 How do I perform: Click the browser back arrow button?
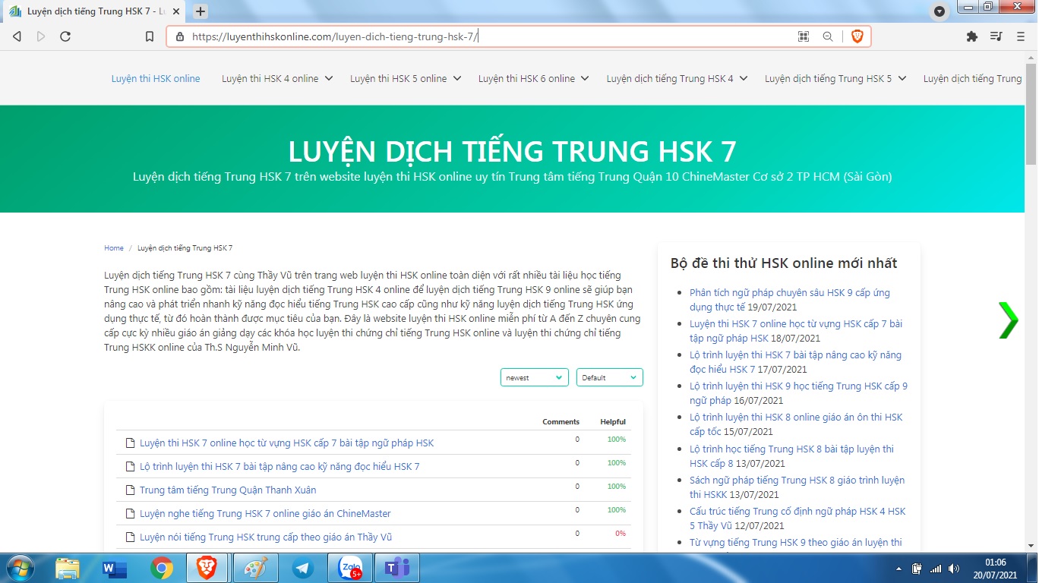point(17,36)
